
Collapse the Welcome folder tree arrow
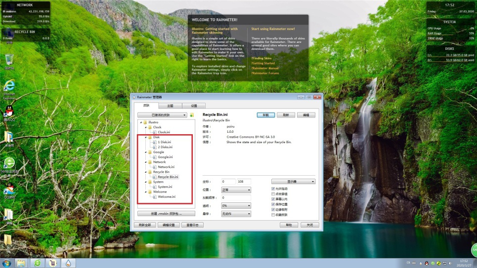click(x=146, y=192)
